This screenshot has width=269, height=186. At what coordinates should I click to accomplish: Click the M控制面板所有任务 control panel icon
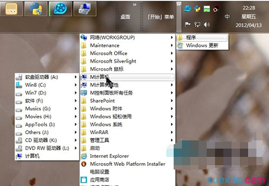point(84,93)
